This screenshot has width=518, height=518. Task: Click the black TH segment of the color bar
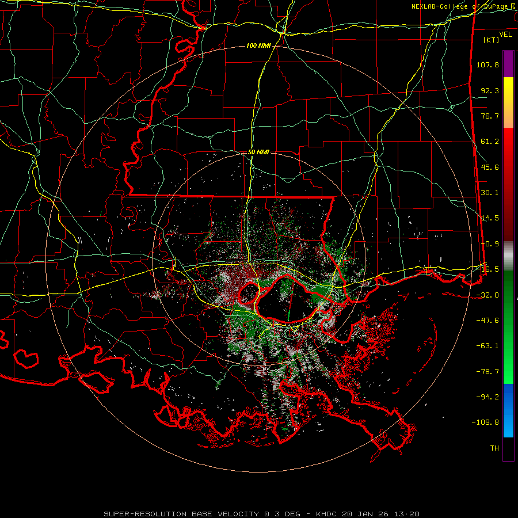tap(508, 449)
